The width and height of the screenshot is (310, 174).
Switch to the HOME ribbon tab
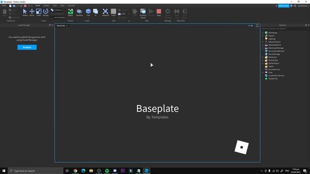pyautogui.click(x=37, y=6)
